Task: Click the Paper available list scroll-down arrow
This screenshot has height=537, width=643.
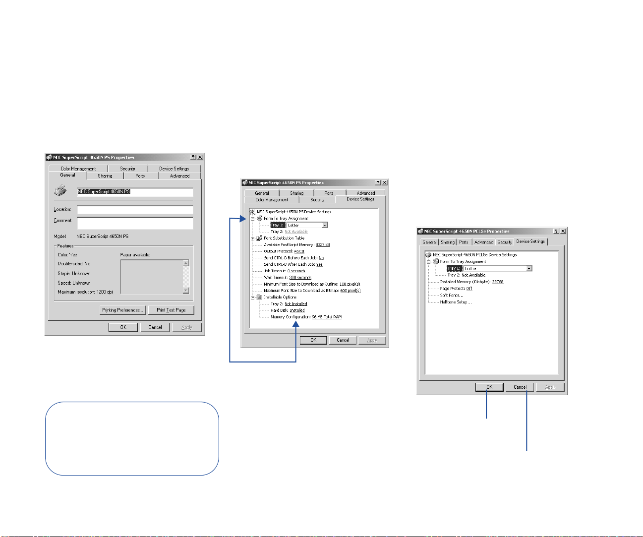Action: click(x=186, y=291)
